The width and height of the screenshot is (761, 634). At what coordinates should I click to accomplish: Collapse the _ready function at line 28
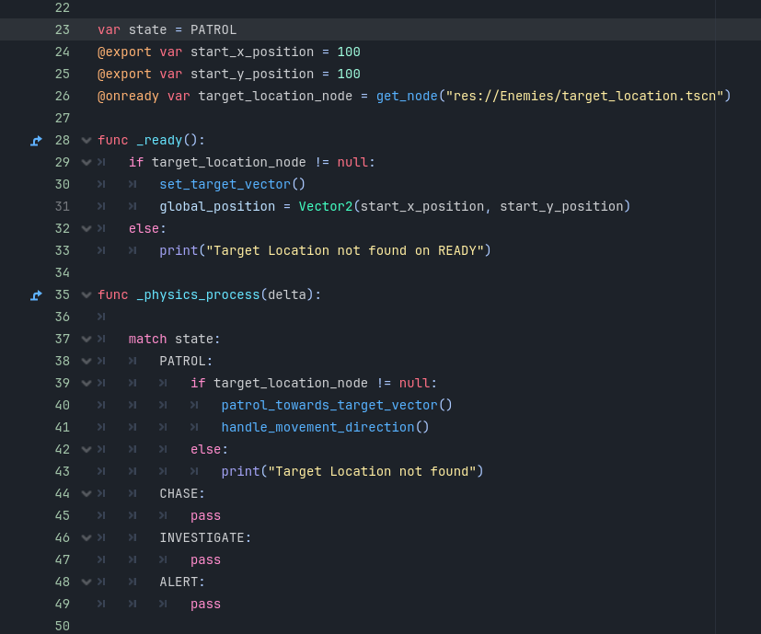[x=86, y=140]
